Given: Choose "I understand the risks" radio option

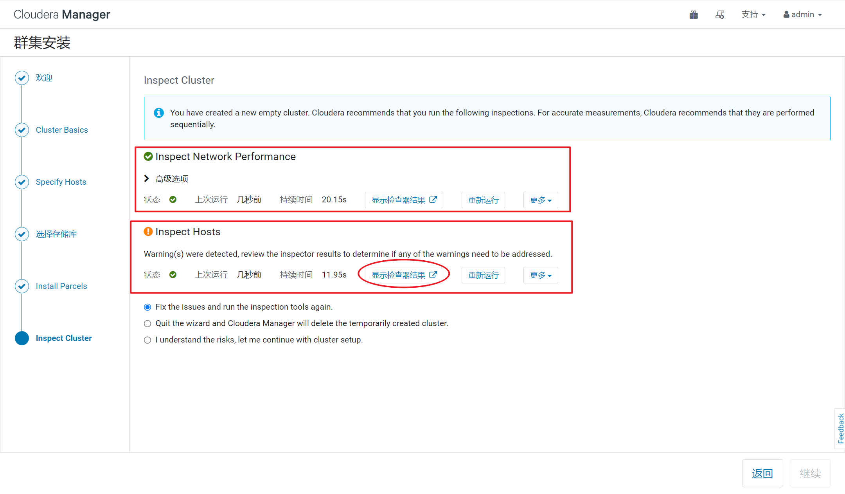Looking at the screenshot, I should (147, 340).
